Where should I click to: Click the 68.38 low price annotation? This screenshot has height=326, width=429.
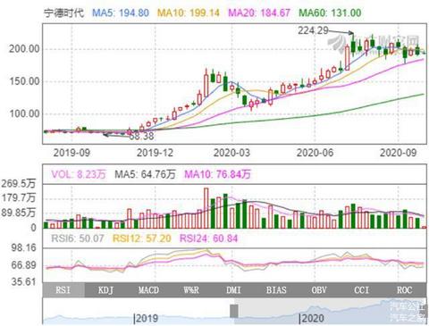(x=141, y=136)
